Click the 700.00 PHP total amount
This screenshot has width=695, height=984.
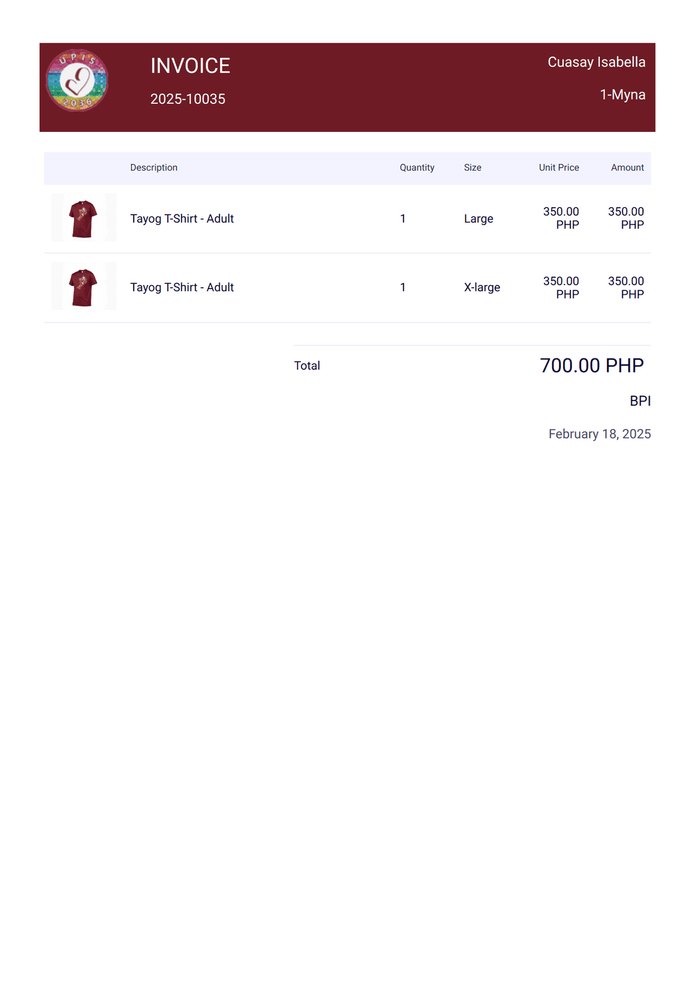(592, 365)
